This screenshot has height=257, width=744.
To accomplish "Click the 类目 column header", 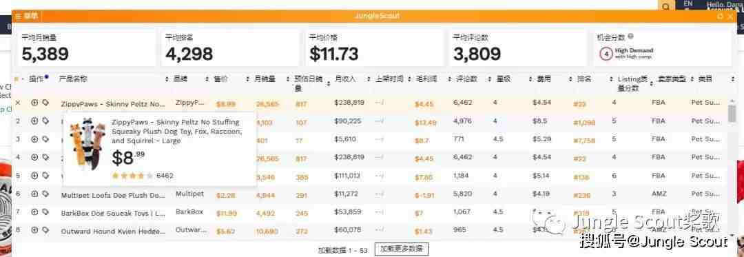I will coord(705,79).
